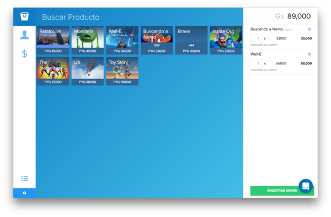Open the chat support bubble icon
Viewport: 331px width, 217px height.
click(306, 186)
